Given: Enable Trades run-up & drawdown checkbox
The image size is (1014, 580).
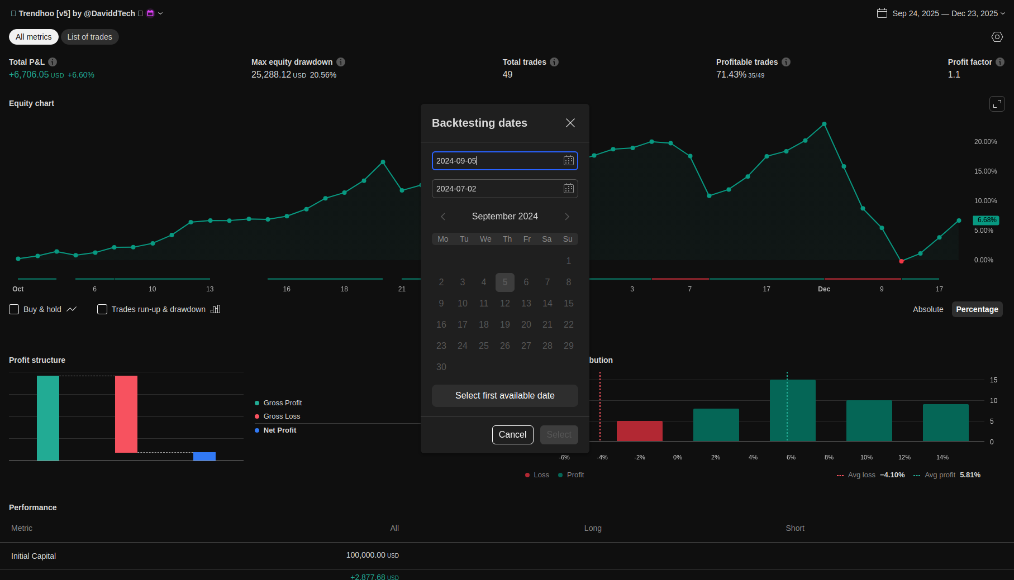Looking at the screenshot, I should tap(102, 309).
